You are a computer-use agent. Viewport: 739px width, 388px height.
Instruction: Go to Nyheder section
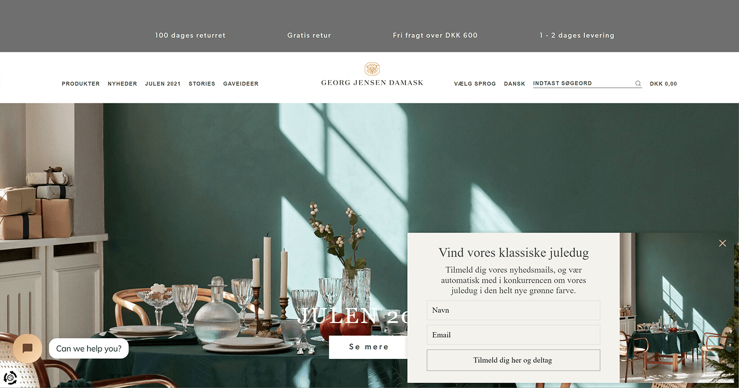coord(123,84)
